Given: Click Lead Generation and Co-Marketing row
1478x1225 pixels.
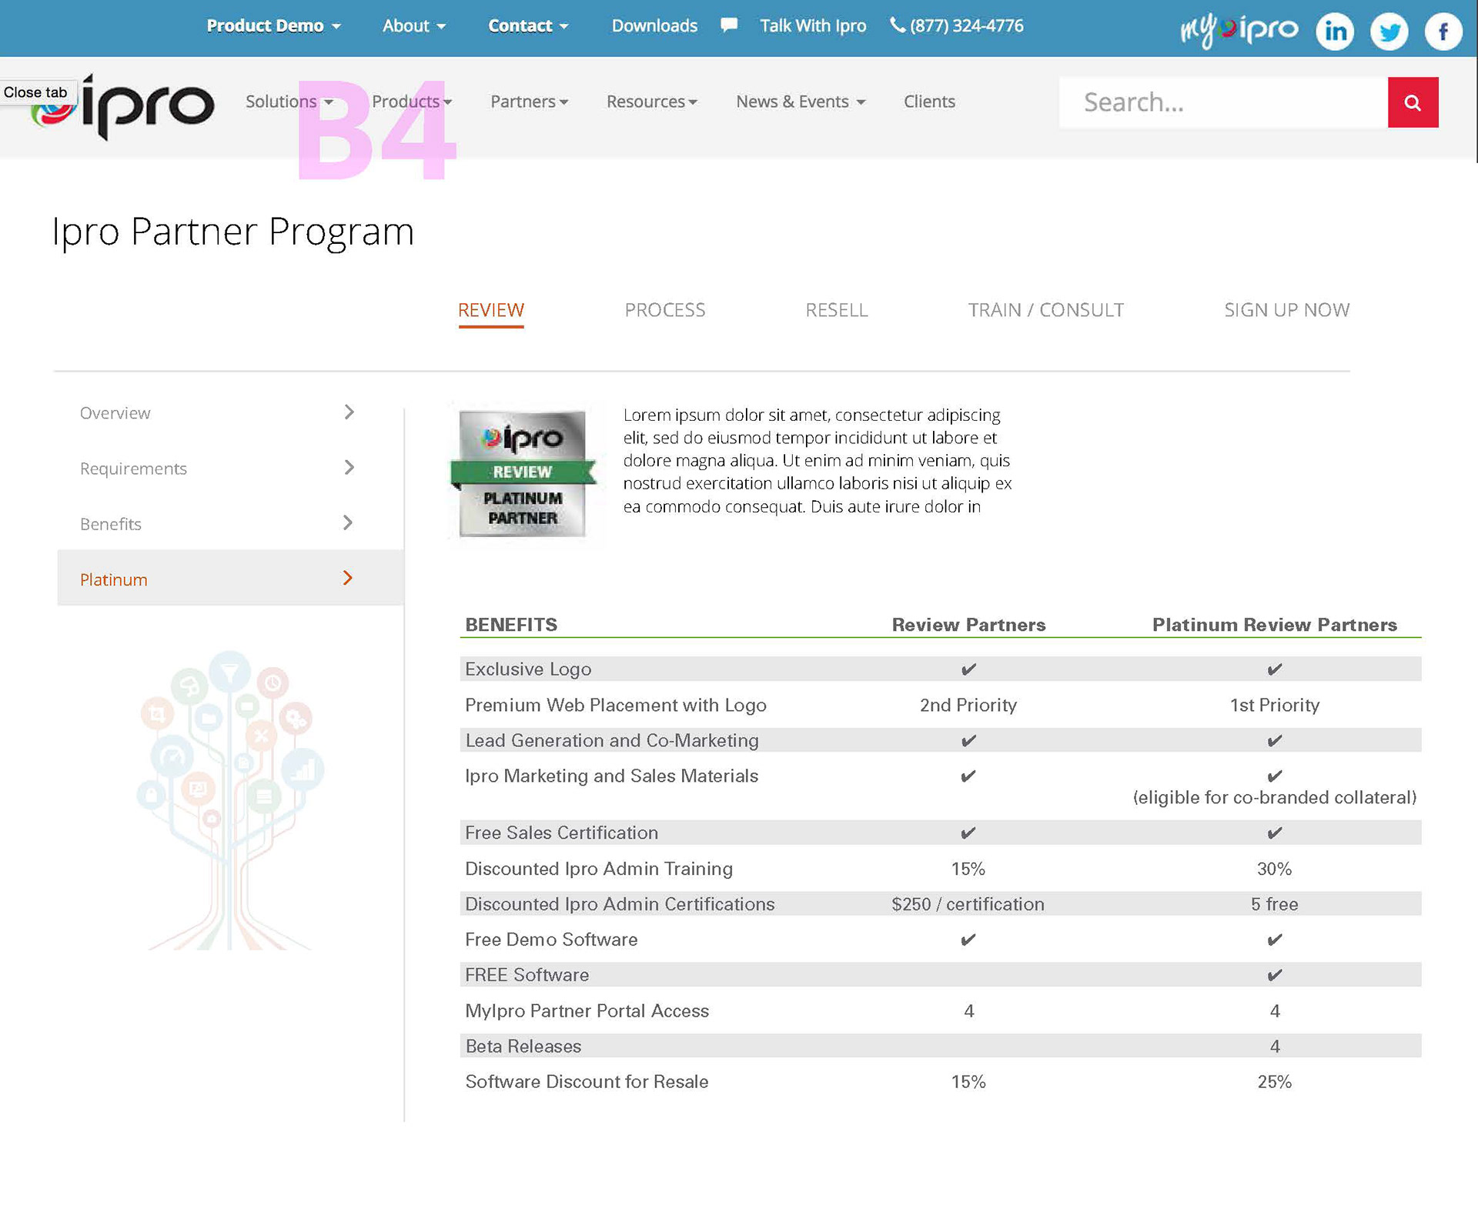Looking at the screenshot, I should (941, 740).
